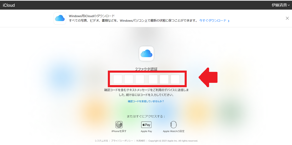This screenshot has height=145, width=292.
Task: Focus the third verification code digit box
Action: pos(140,79)
